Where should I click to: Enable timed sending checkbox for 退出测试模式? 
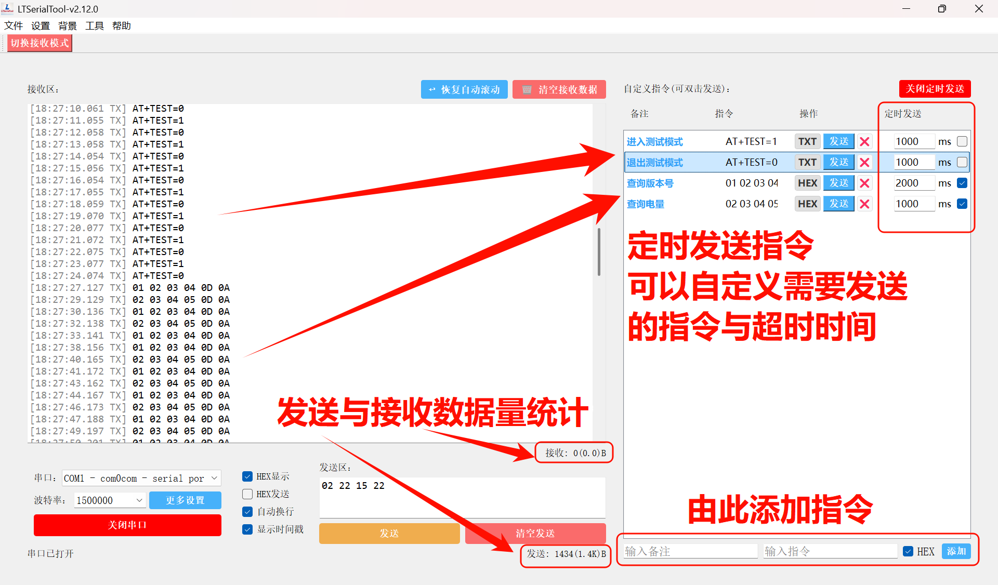[962, 162]
